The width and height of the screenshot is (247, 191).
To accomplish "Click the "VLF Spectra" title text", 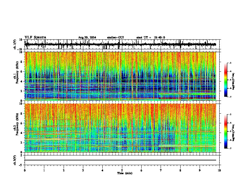I will (35, 37).
